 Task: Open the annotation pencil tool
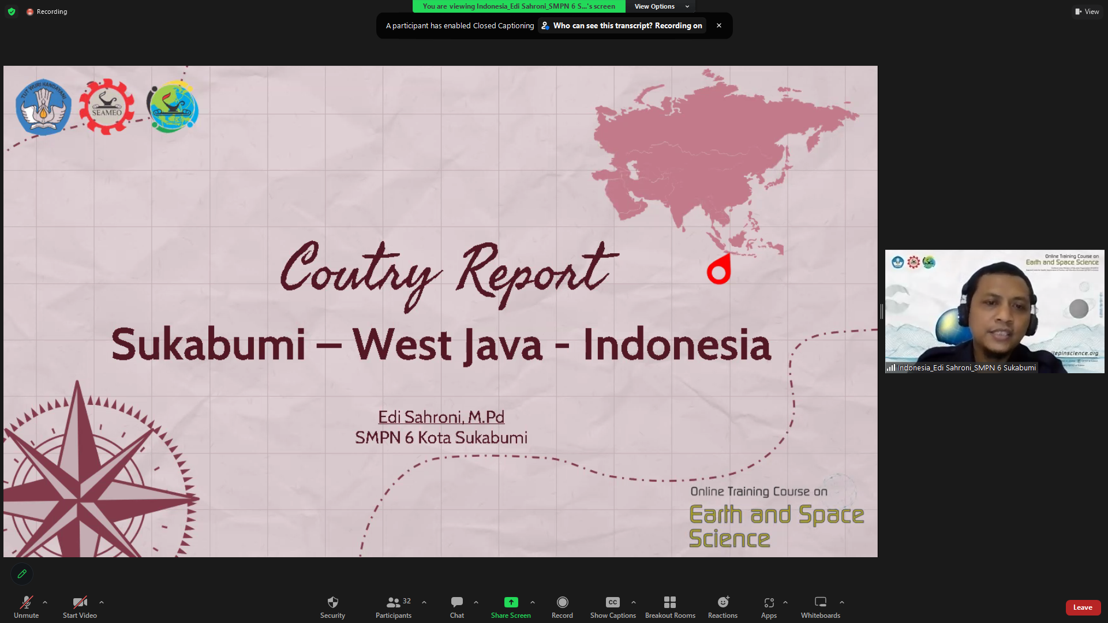coord(22,574)
